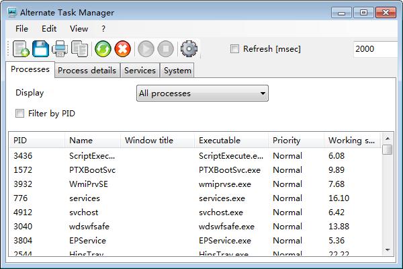Click the blue floppy disk save icon
Screen dimensions: 403x269
(x=40, y=48)
